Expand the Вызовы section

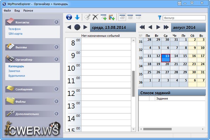tap(56, 47)
